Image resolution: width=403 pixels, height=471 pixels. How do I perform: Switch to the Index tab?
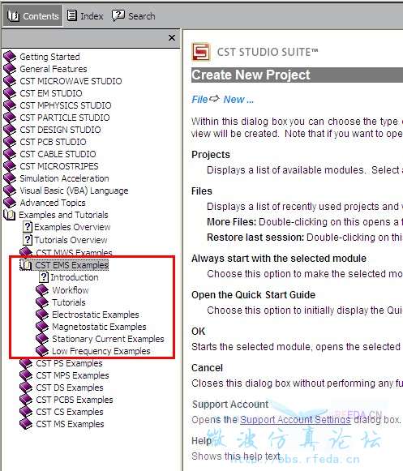point(85,15)
